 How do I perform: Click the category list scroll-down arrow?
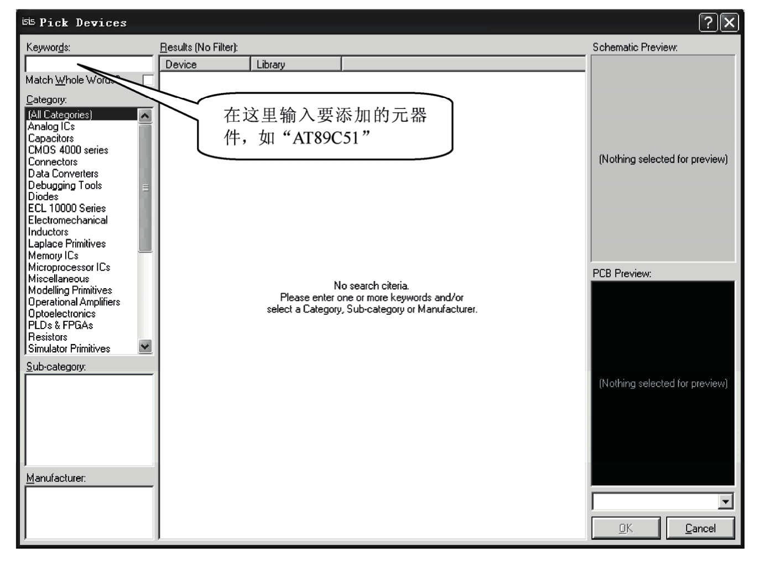coord(145,347)
